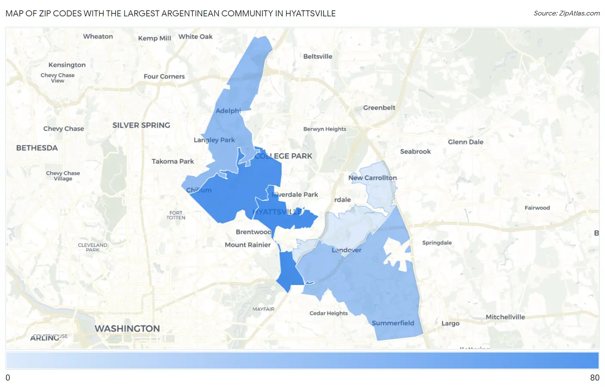
Task: Click the legend minimum value 0
Action: (8, 378)
